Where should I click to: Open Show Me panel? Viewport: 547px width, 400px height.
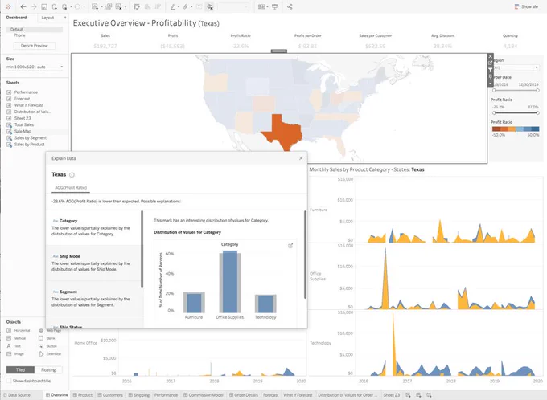coord(526,6)
